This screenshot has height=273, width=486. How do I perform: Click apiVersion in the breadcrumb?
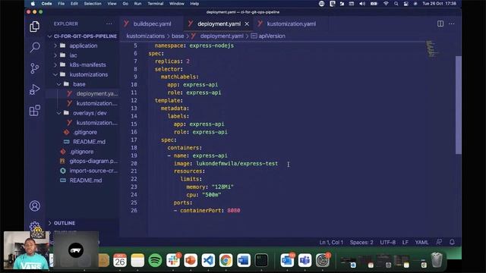pyautogui.click(x=272, y=36)
